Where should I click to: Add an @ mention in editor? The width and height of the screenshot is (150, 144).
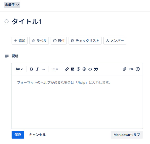click(x=78, y=69)
